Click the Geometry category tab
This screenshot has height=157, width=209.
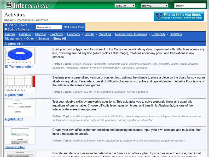[73, 34]
